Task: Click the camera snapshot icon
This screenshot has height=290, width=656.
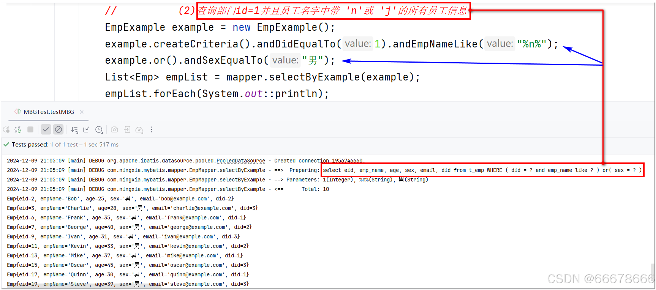Action: pos(114,130)
